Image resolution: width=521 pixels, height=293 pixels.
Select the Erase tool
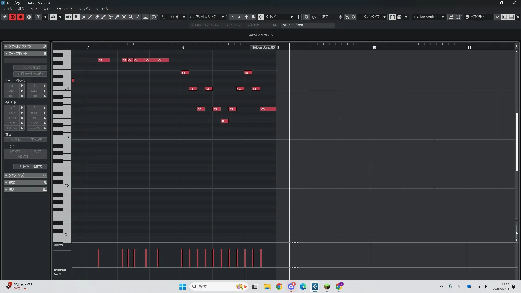97,17
